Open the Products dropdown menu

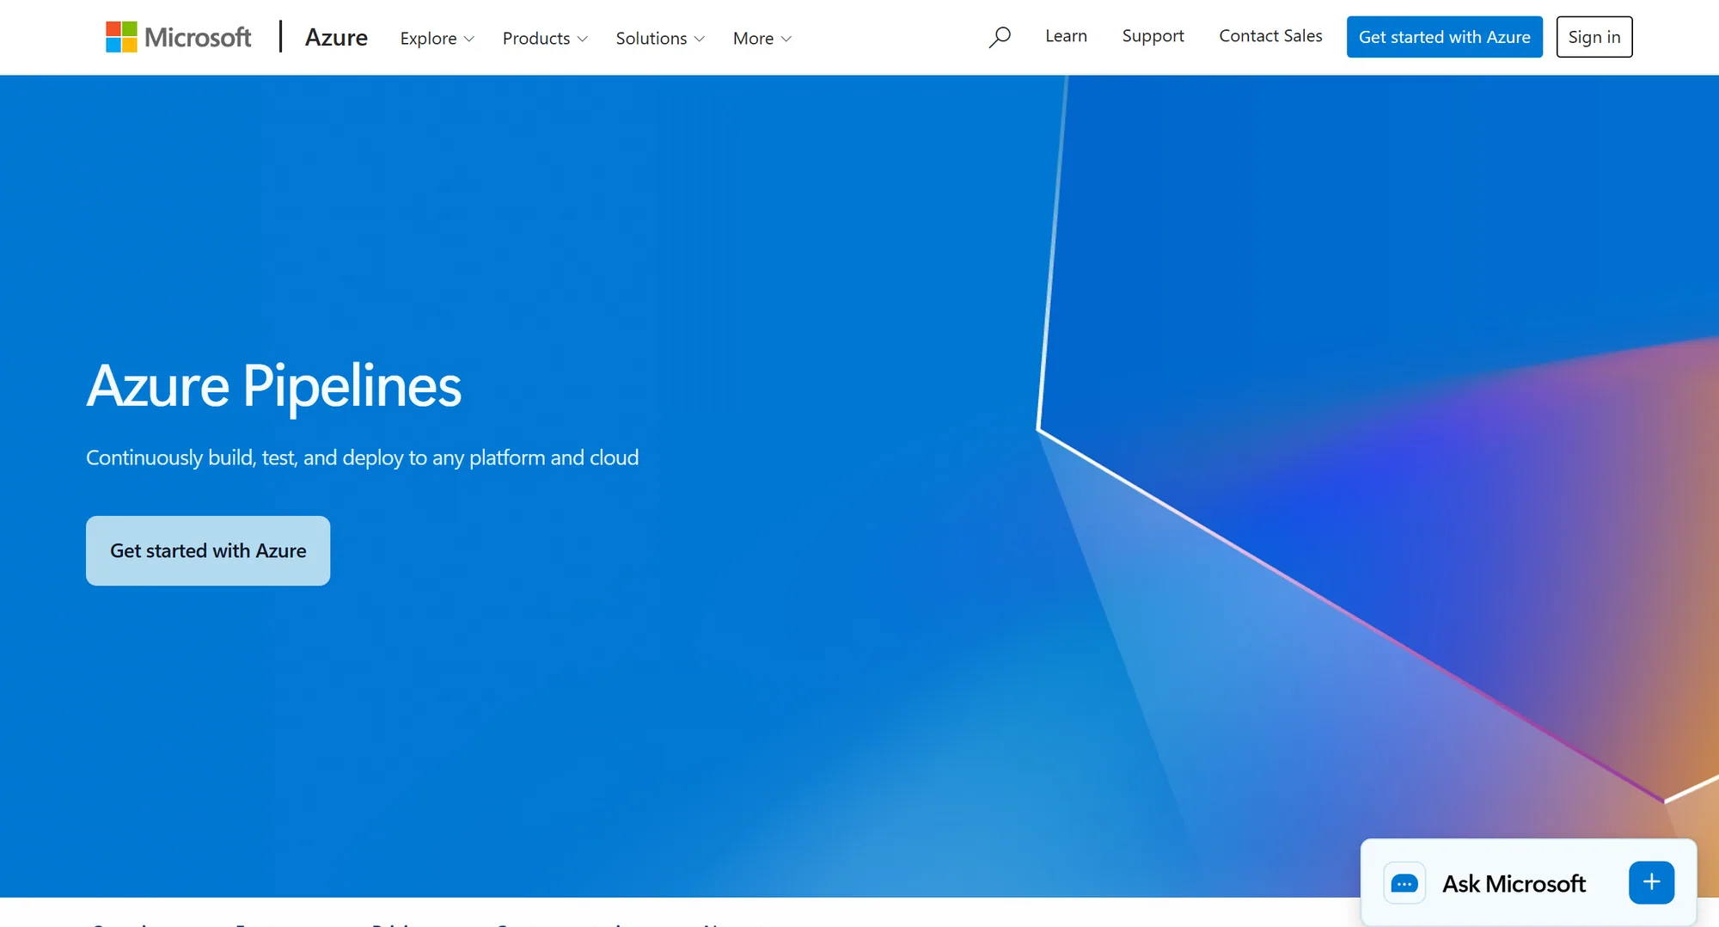coord(545,39)
